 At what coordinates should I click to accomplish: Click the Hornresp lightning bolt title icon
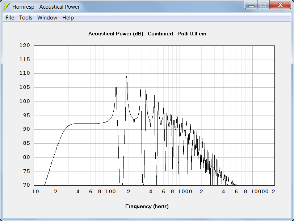(x=7, y=6)
